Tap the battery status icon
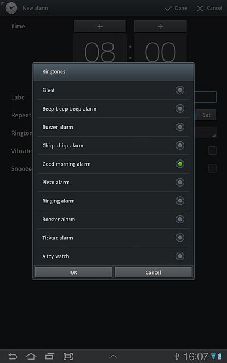This screenshot has width=227, height=363. pyautogui.click(x=220, y=356)
